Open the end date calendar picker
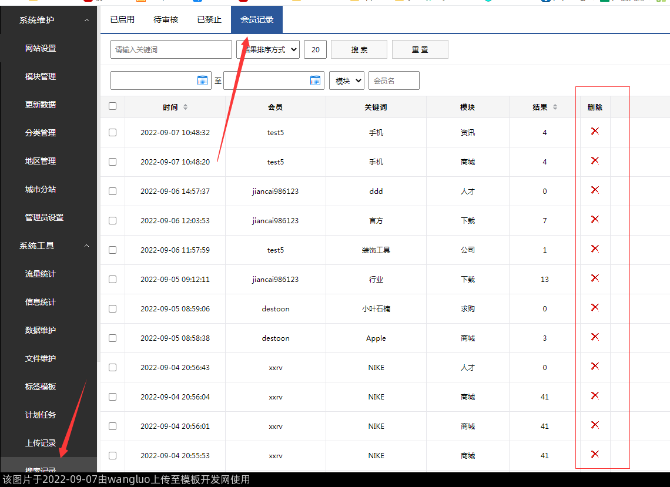Image resolution: width=670 pixels, height=487 pixels. coord(316,81)
